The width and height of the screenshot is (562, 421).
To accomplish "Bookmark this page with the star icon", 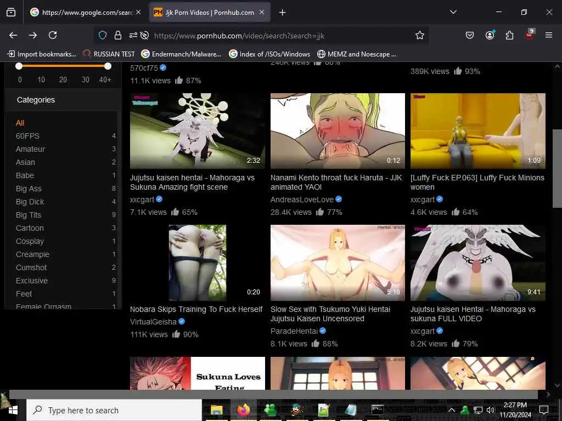I will pos(420,35).
